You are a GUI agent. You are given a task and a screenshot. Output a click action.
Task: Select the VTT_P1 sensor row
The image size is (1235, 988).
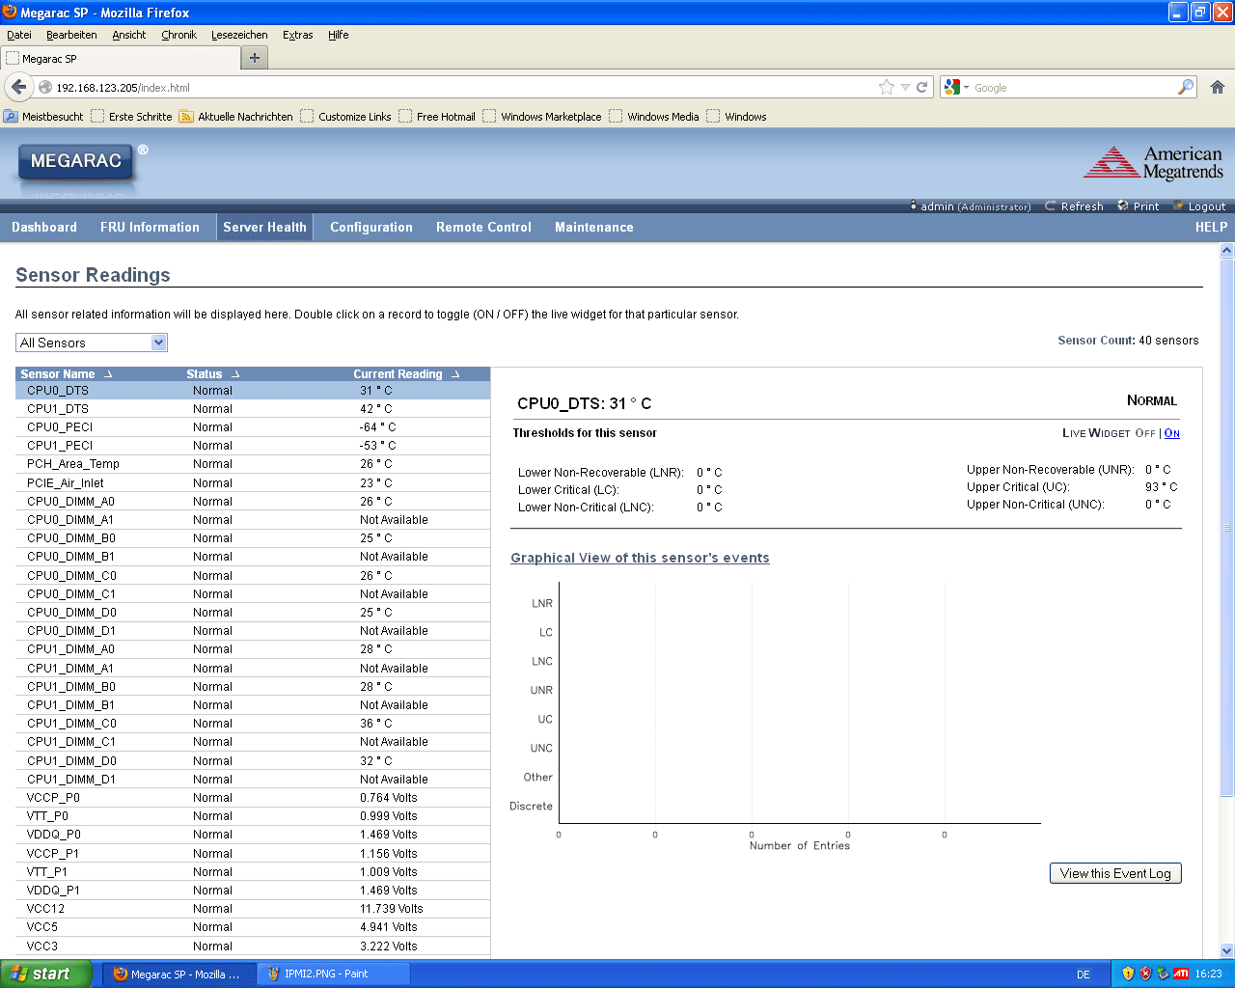pos(253,872)
